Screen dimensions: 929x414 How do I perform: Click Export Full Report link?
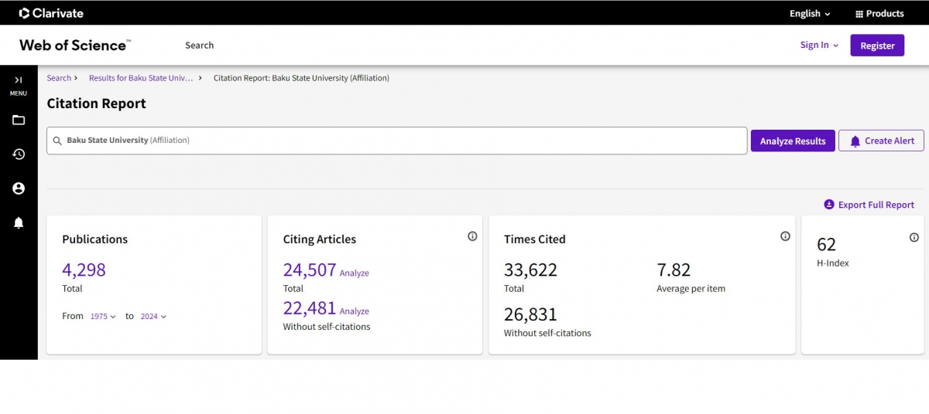coord(869,205)
